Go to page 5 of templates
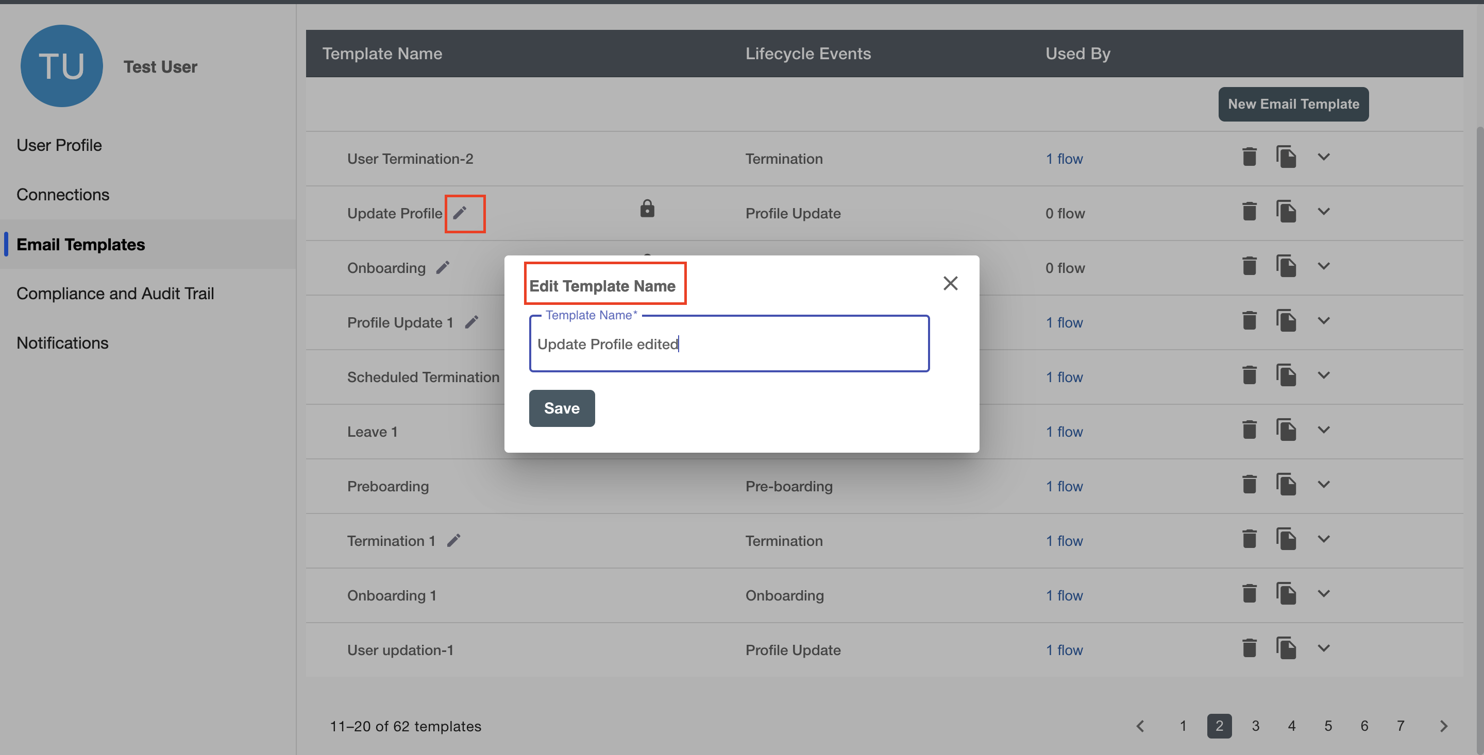 tap(1328, 726)
